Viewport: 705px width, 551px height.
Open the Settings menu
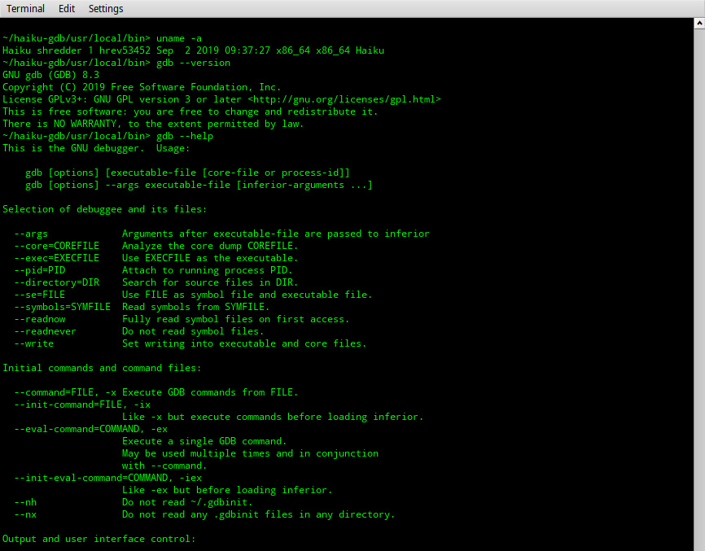pyautogui.click(x=106, y=8)
